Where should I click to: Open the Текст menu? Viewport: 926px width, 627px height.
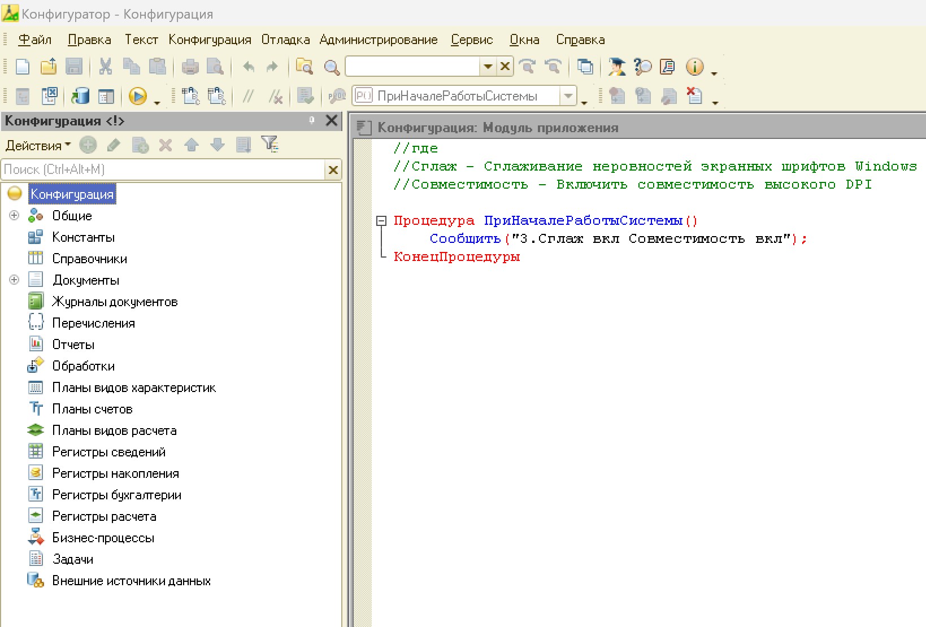tap(141, 40)
